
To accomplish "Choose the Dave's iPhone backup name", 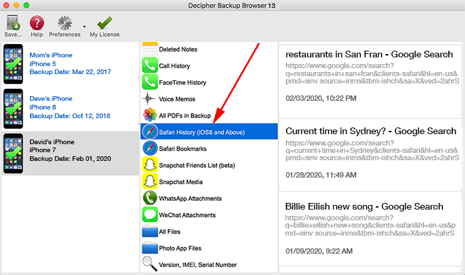I will pos(51,98).
